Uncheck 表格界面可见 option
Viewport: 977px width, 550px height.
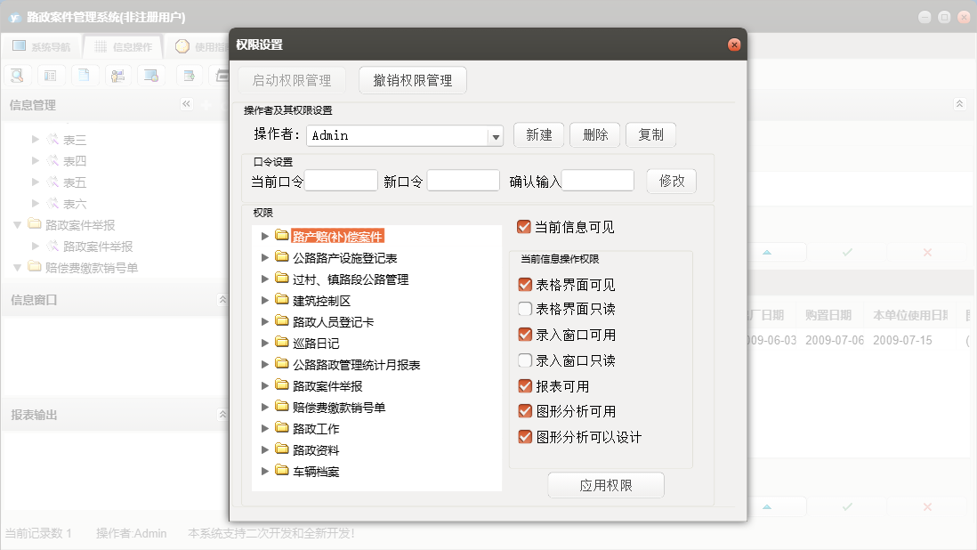point(525,285)
